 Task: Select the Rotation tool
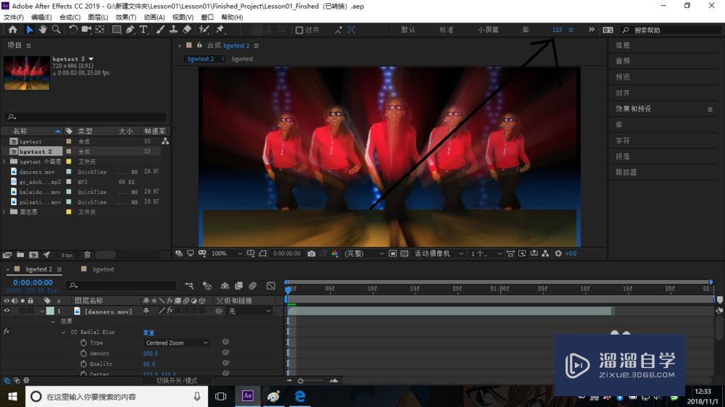click(72, 30)
